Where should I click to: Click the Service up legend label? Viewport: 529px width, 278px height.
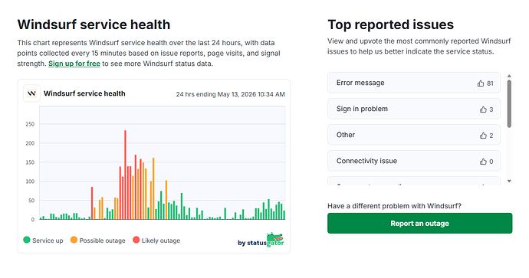[48, 240]
